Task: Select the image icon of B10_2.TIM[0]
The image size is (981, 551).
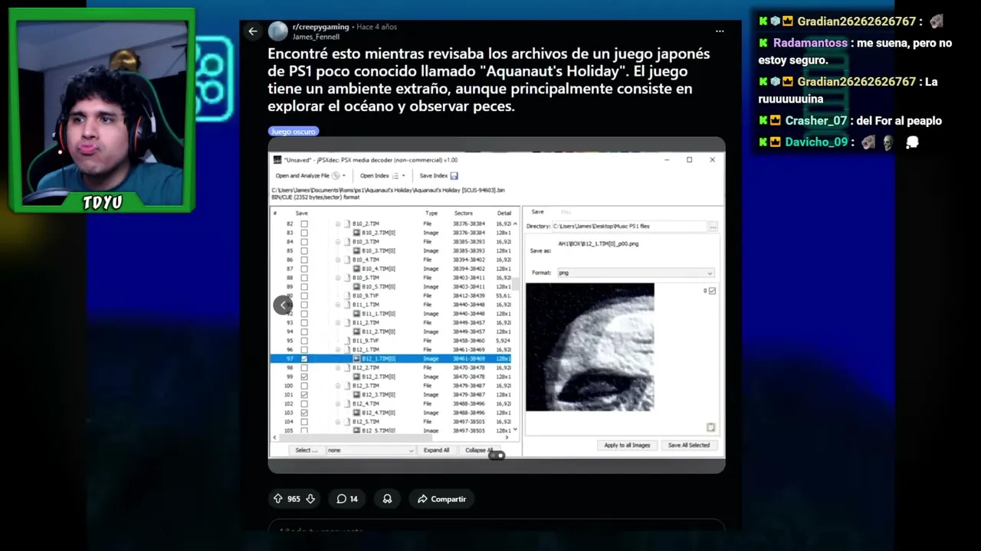Action: [356, 233]
